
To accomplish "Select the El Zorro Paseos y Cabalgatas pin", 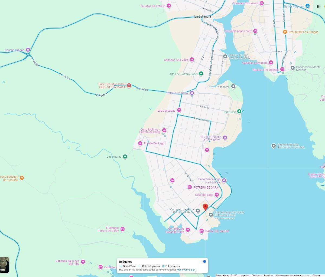I will 225,138.
